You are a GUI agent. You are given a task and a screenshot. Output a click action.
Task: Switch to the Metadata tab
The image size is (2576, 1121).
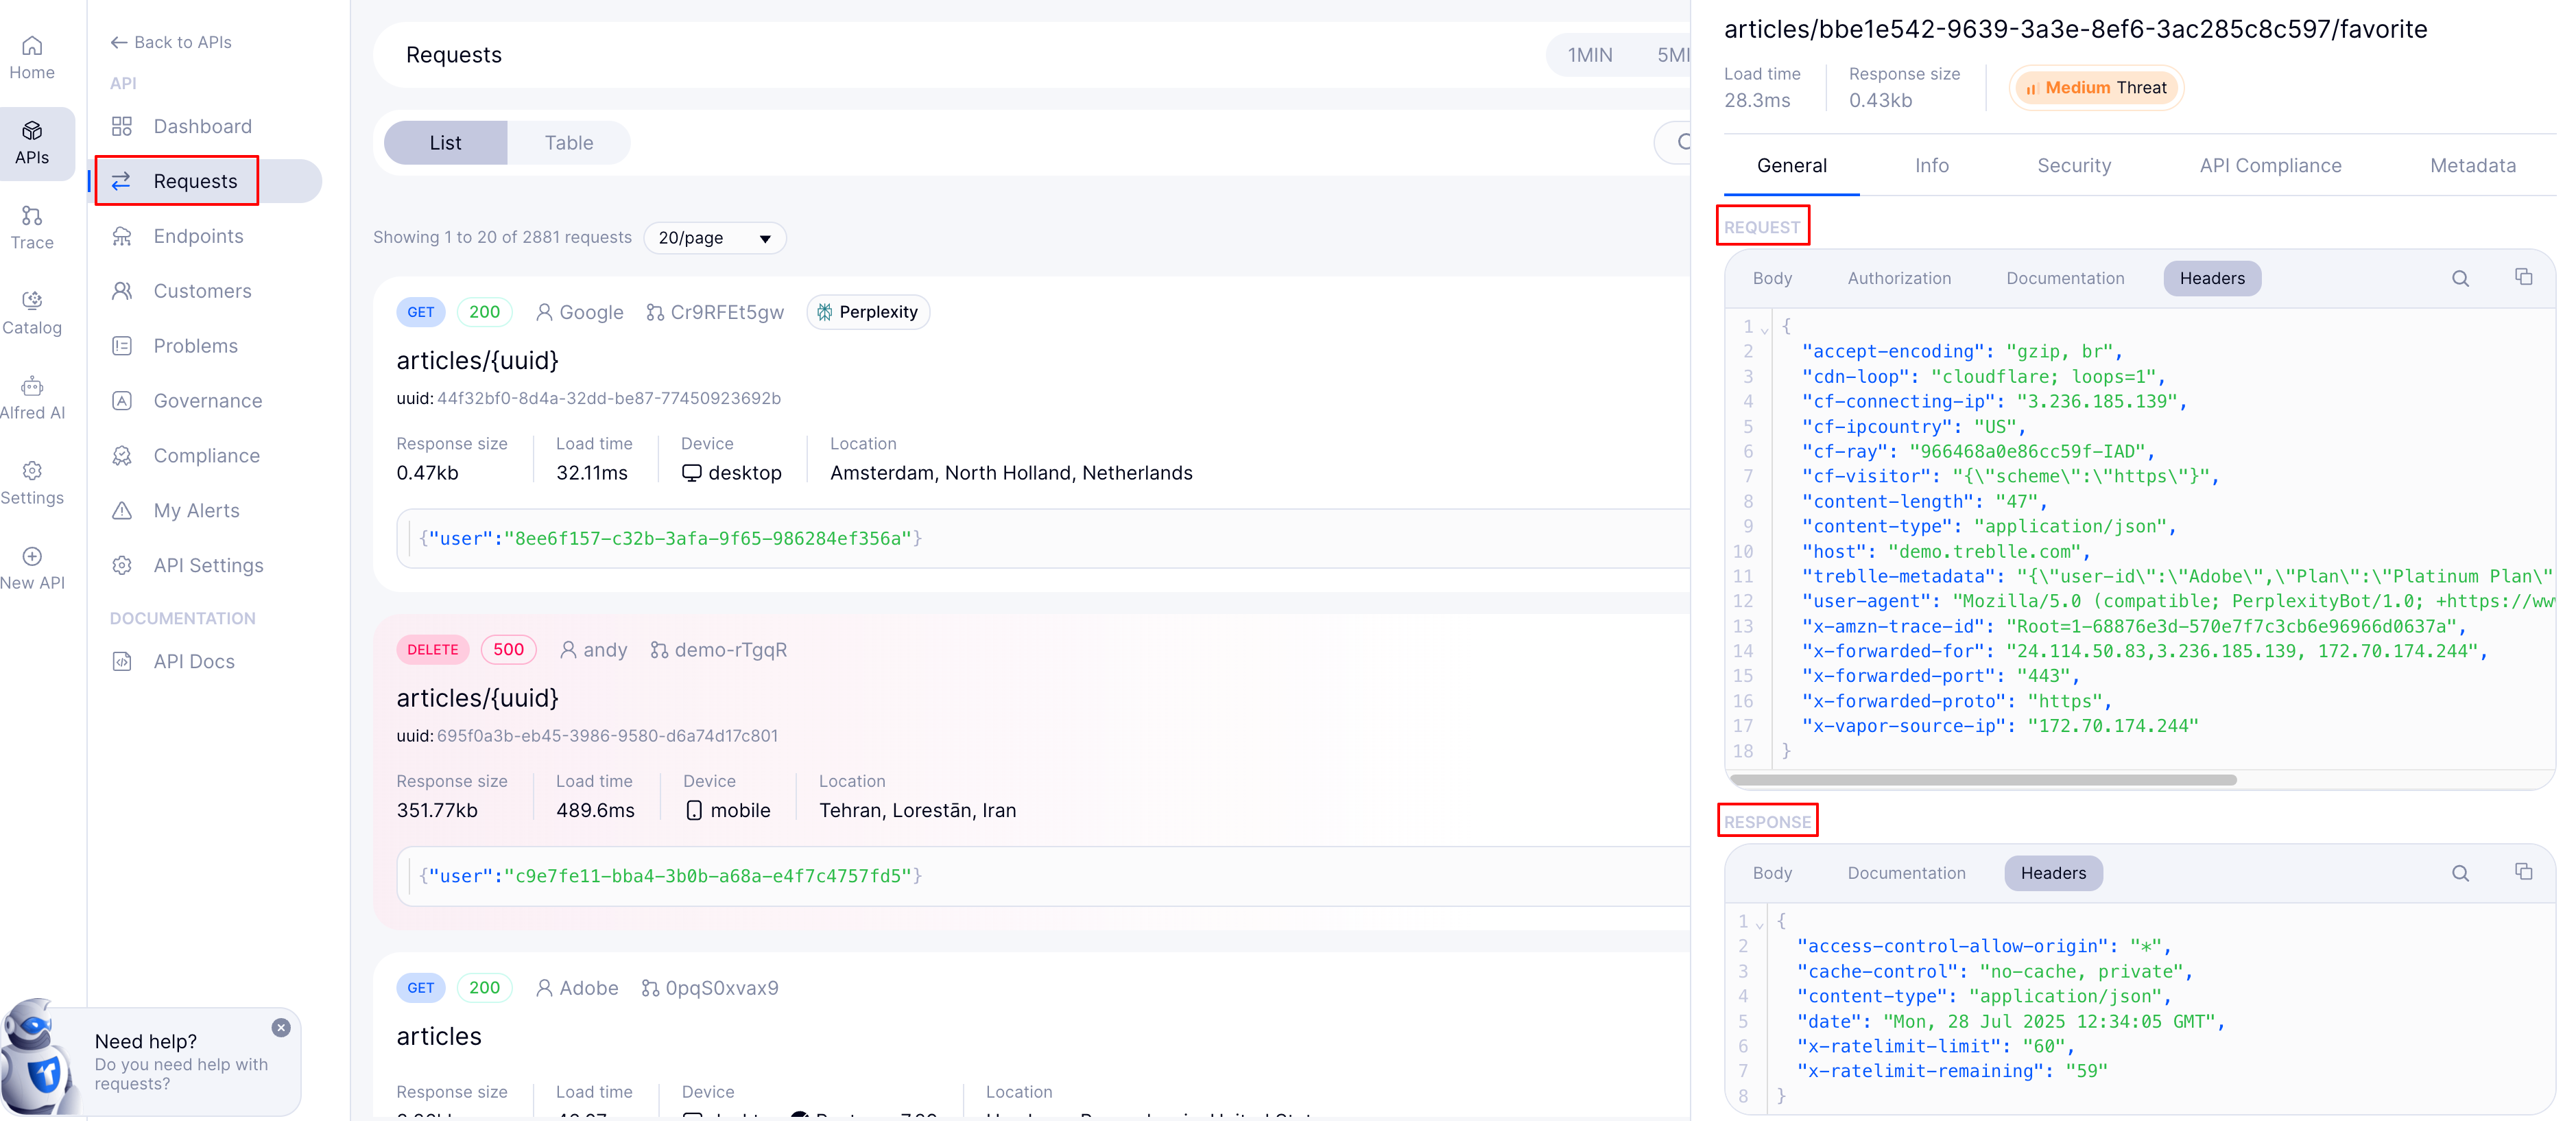[x=2472, y=166]
